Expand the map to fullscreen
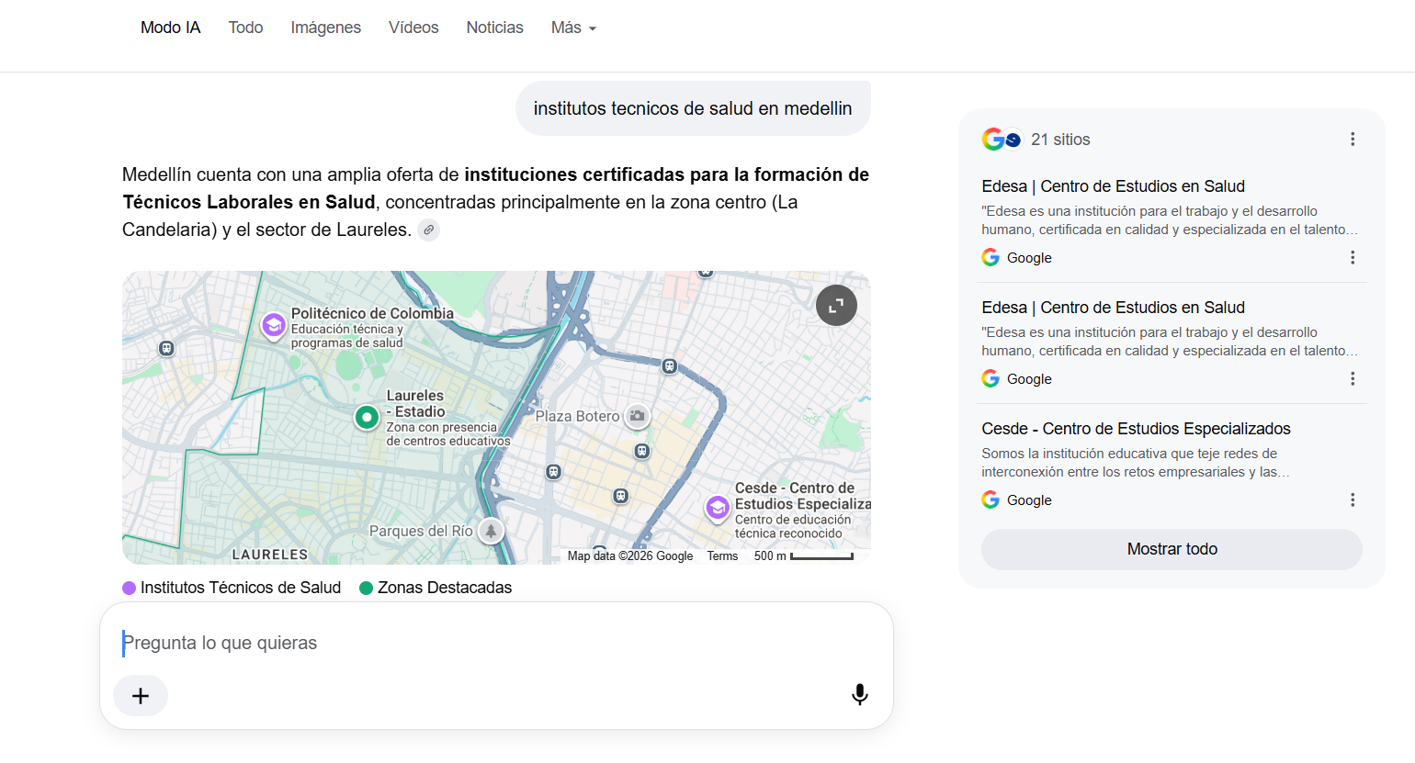This screenshot has height=763, width=1415. [836, 306]
